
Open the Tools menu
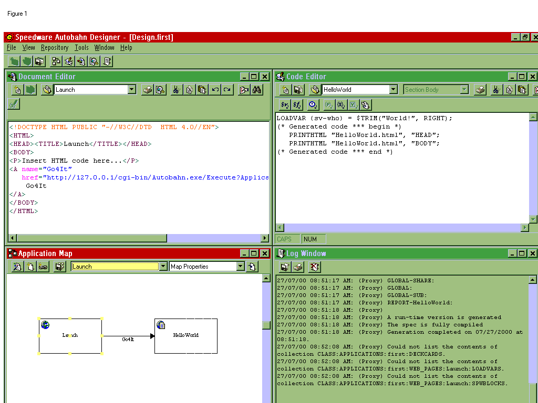point(81,48)
